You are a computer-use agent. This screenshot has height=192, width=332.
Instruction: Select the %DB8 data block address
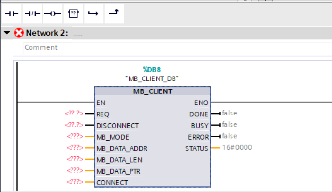pos(152,70)
